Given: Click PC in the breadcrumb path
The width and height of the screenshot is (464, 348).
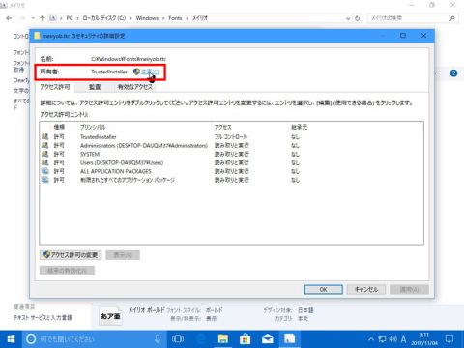Looking at the screenshot, I should coord(70,18).
